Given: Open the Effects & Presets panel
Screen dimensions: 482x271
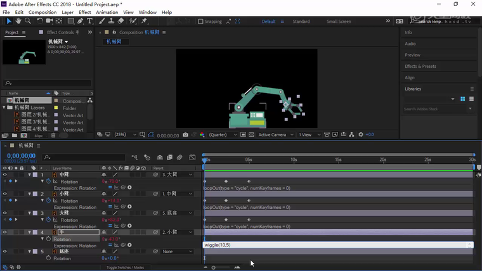Looking at the screenshot, I should point(420,66).
